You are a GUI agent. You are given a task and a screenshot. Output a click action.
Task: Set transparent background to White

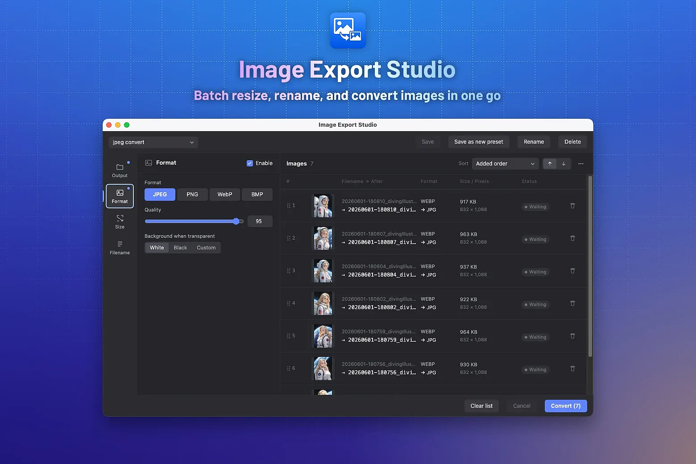pos(157,248)
